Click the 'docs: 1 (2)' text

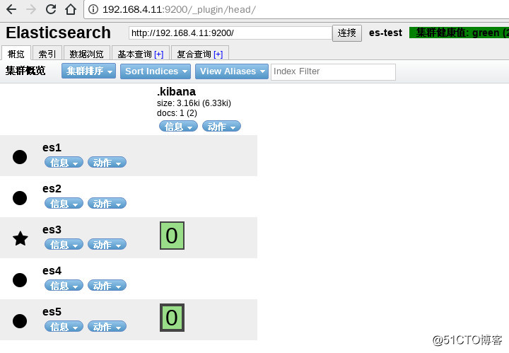pos(177,113)
